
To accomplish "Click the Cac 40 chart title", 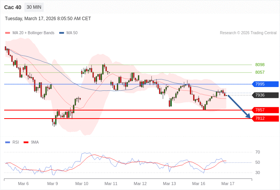I will [x=13, y=7].
